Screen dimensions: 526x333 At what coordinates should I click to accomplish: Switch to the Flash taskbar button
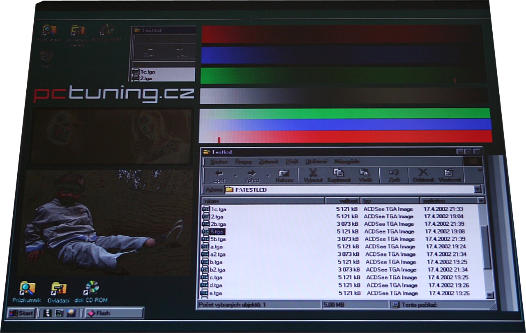coord(114,313)
